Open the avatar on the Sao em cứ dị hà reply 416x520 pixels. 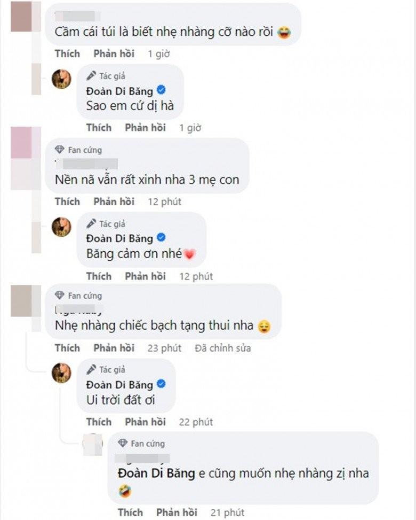[x=61, y=79]
